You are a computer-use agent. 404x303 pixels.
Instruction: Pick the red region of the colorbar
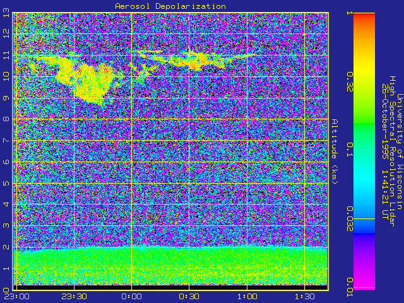[x=364, y=15]
